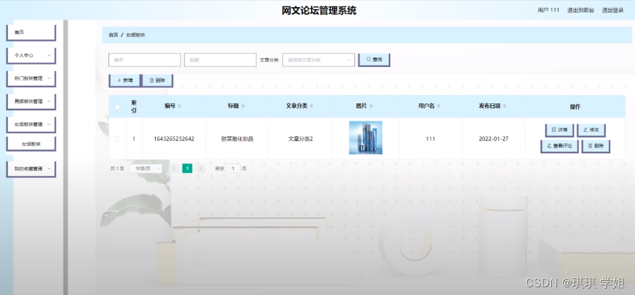The image size is (635, 295).
Task: Select page 1 in pagination
Action: tap(187, 168)
